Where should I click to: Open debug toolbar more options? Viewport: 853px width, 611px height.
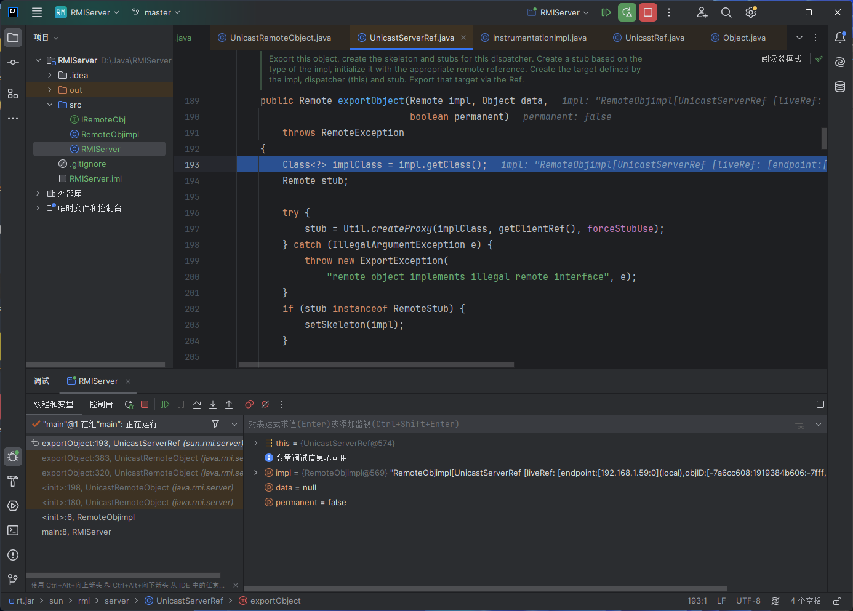click(281, 404)
